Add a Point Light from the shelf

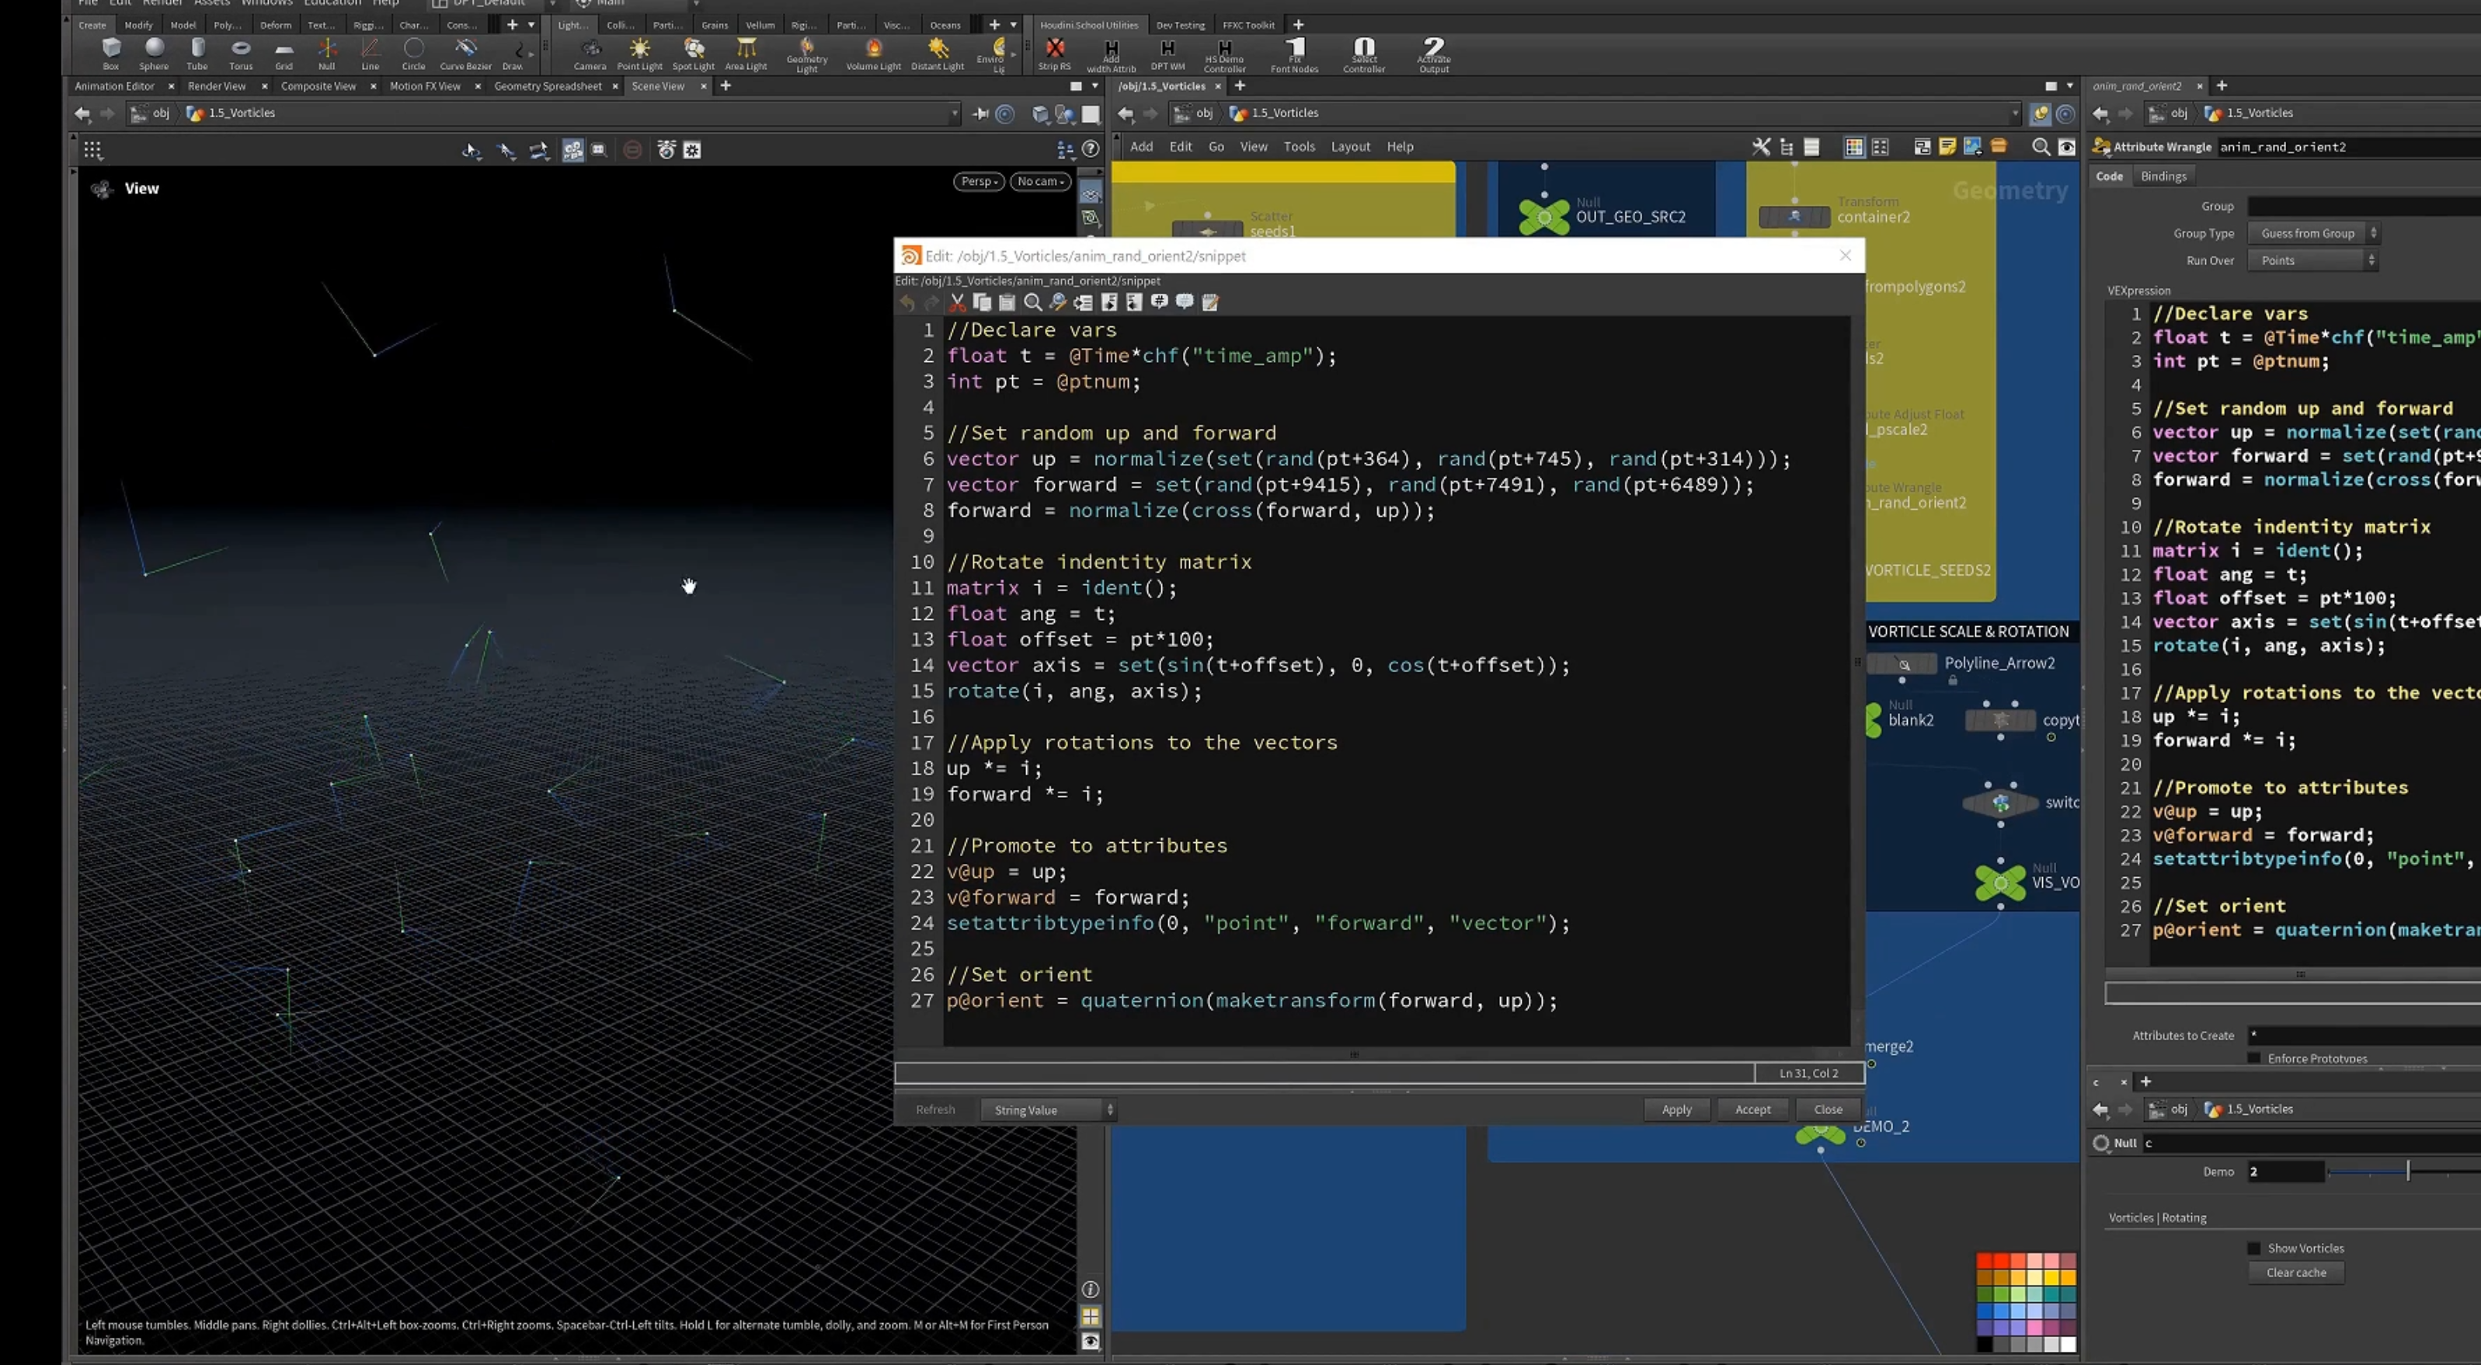click(639, 54)
